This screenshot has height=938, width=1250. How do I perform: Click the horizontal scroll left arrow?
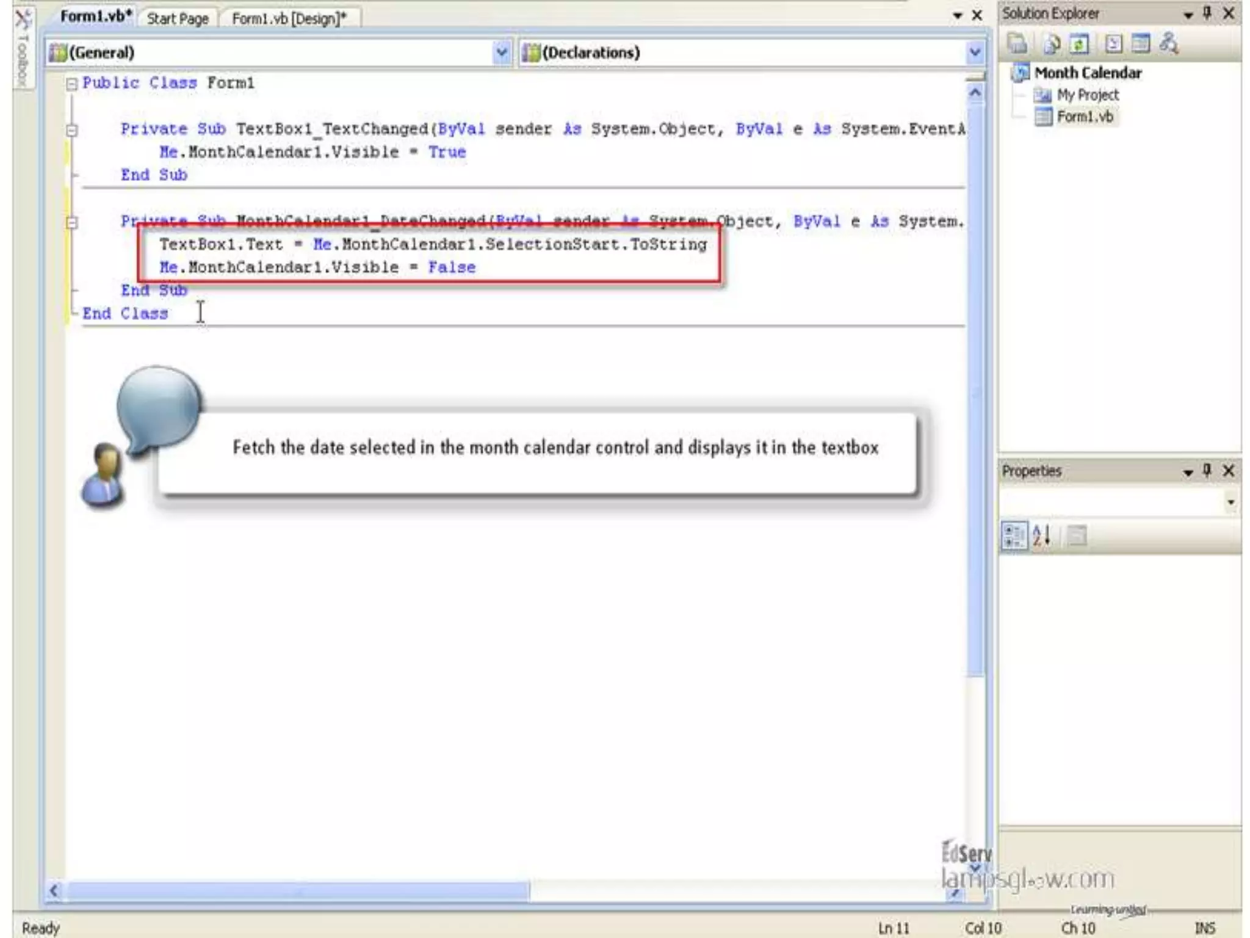click(54, 890)
